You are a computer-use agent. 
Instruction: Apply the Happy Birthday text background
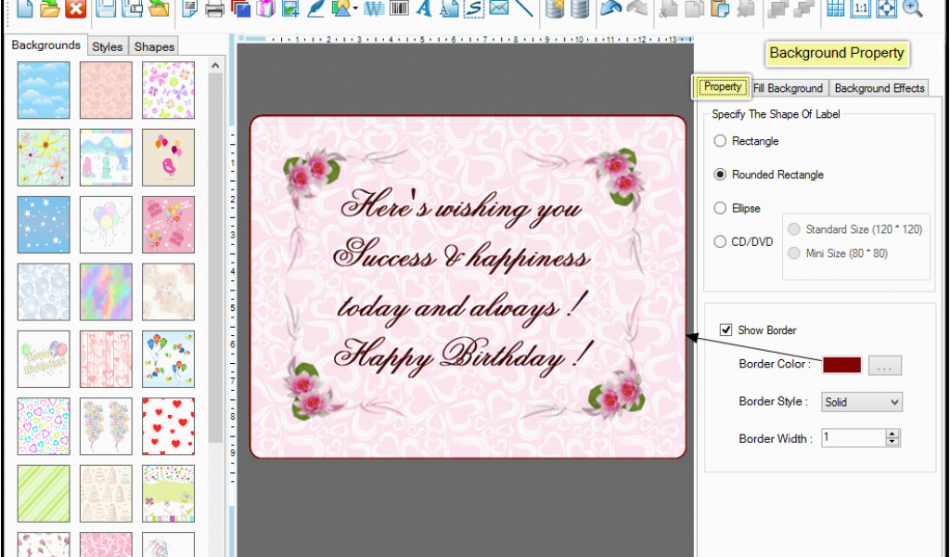pos(44,359)
